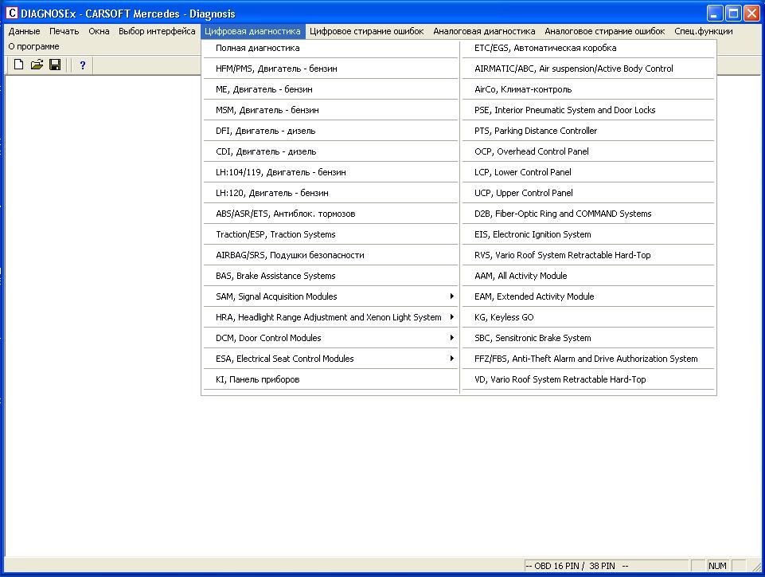Expand SAM, Signal Acquisition Modules submenu
The width and height of the screenshot is (765, 577).
tap(330, 296)
